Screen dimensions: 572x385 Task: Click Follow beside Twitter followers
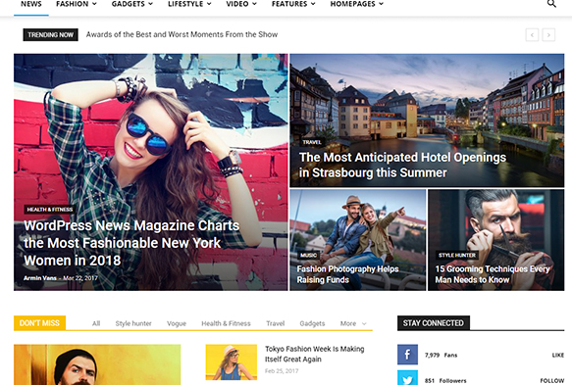click(x=552, y=381)
